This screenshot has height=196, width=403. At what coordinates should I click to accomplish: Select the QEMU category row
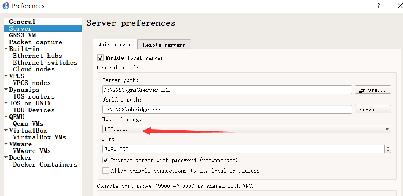click(x=17, y=117)
